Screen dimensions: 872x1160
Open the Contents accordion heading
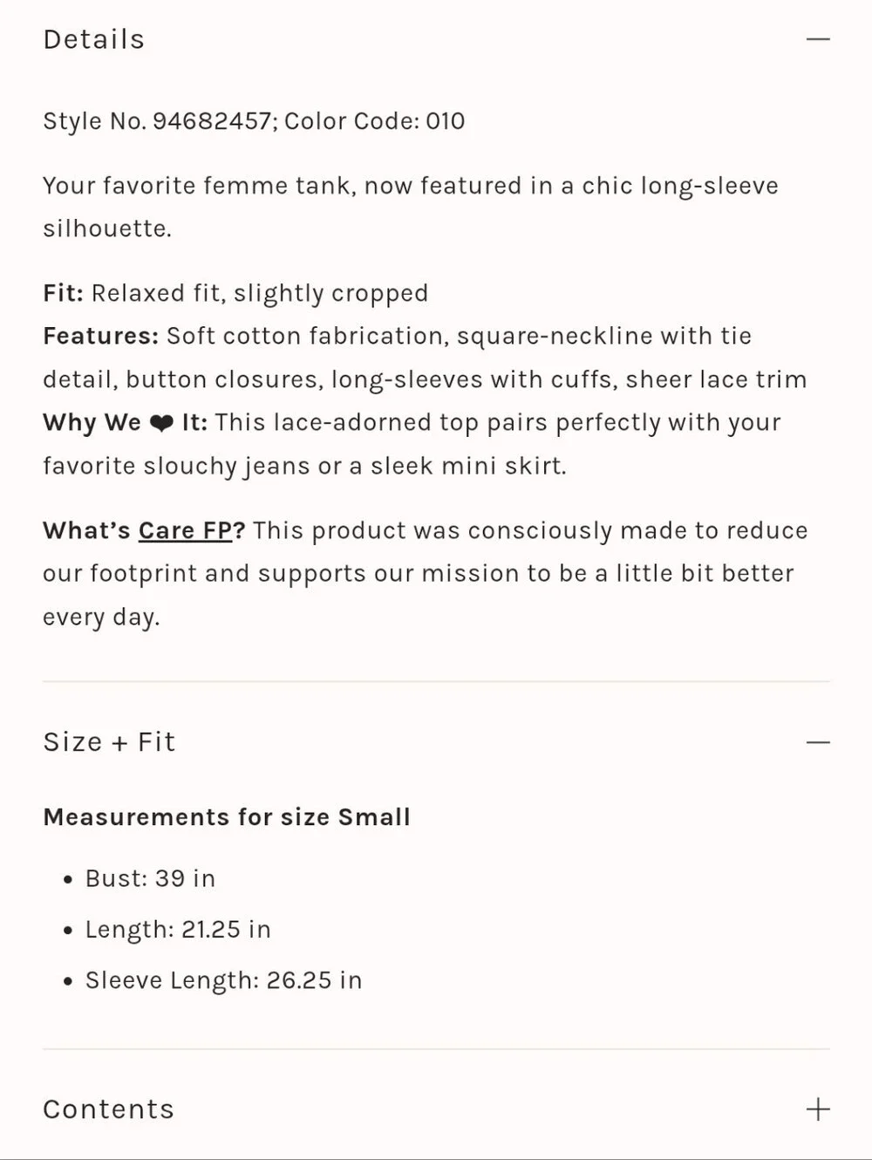(108, 1109)
